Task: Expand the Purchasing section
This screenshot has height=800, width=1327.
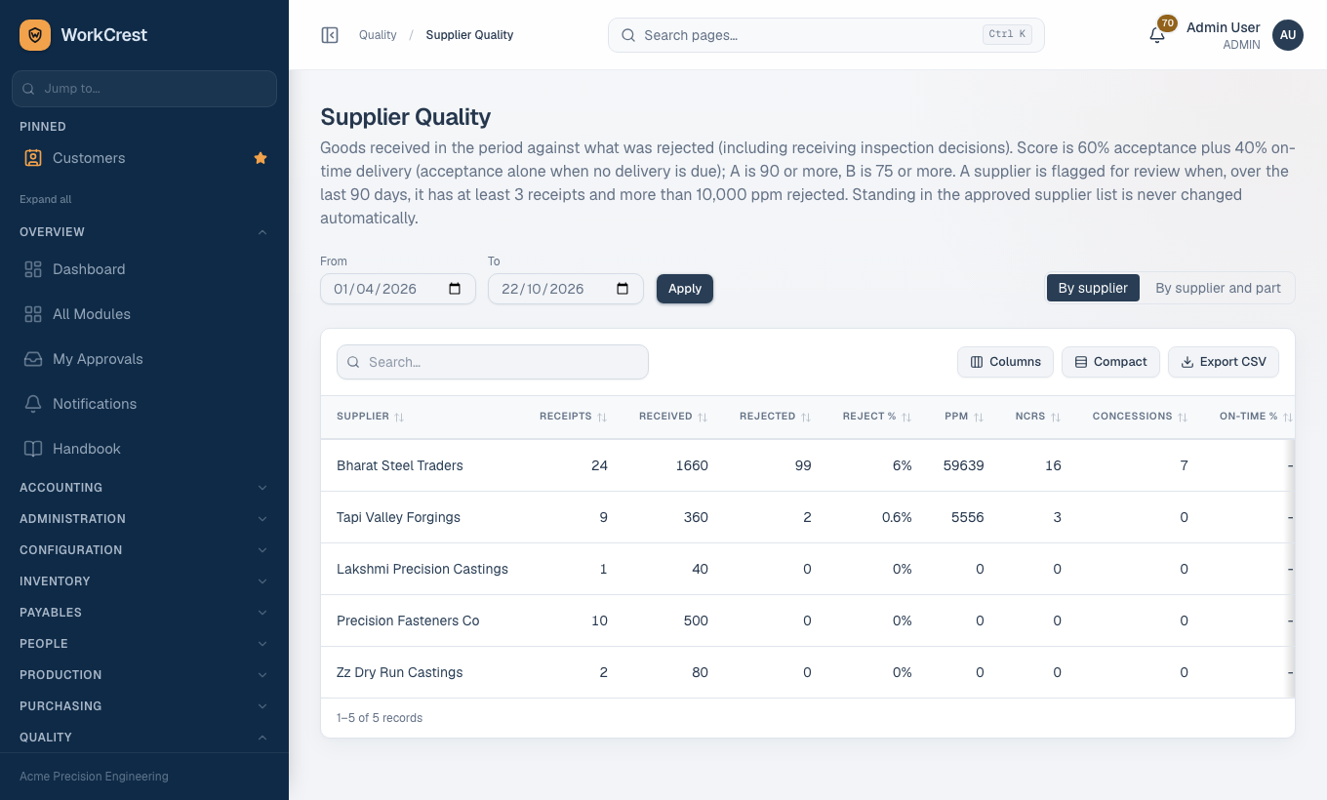Action: [x=144, y=706]
